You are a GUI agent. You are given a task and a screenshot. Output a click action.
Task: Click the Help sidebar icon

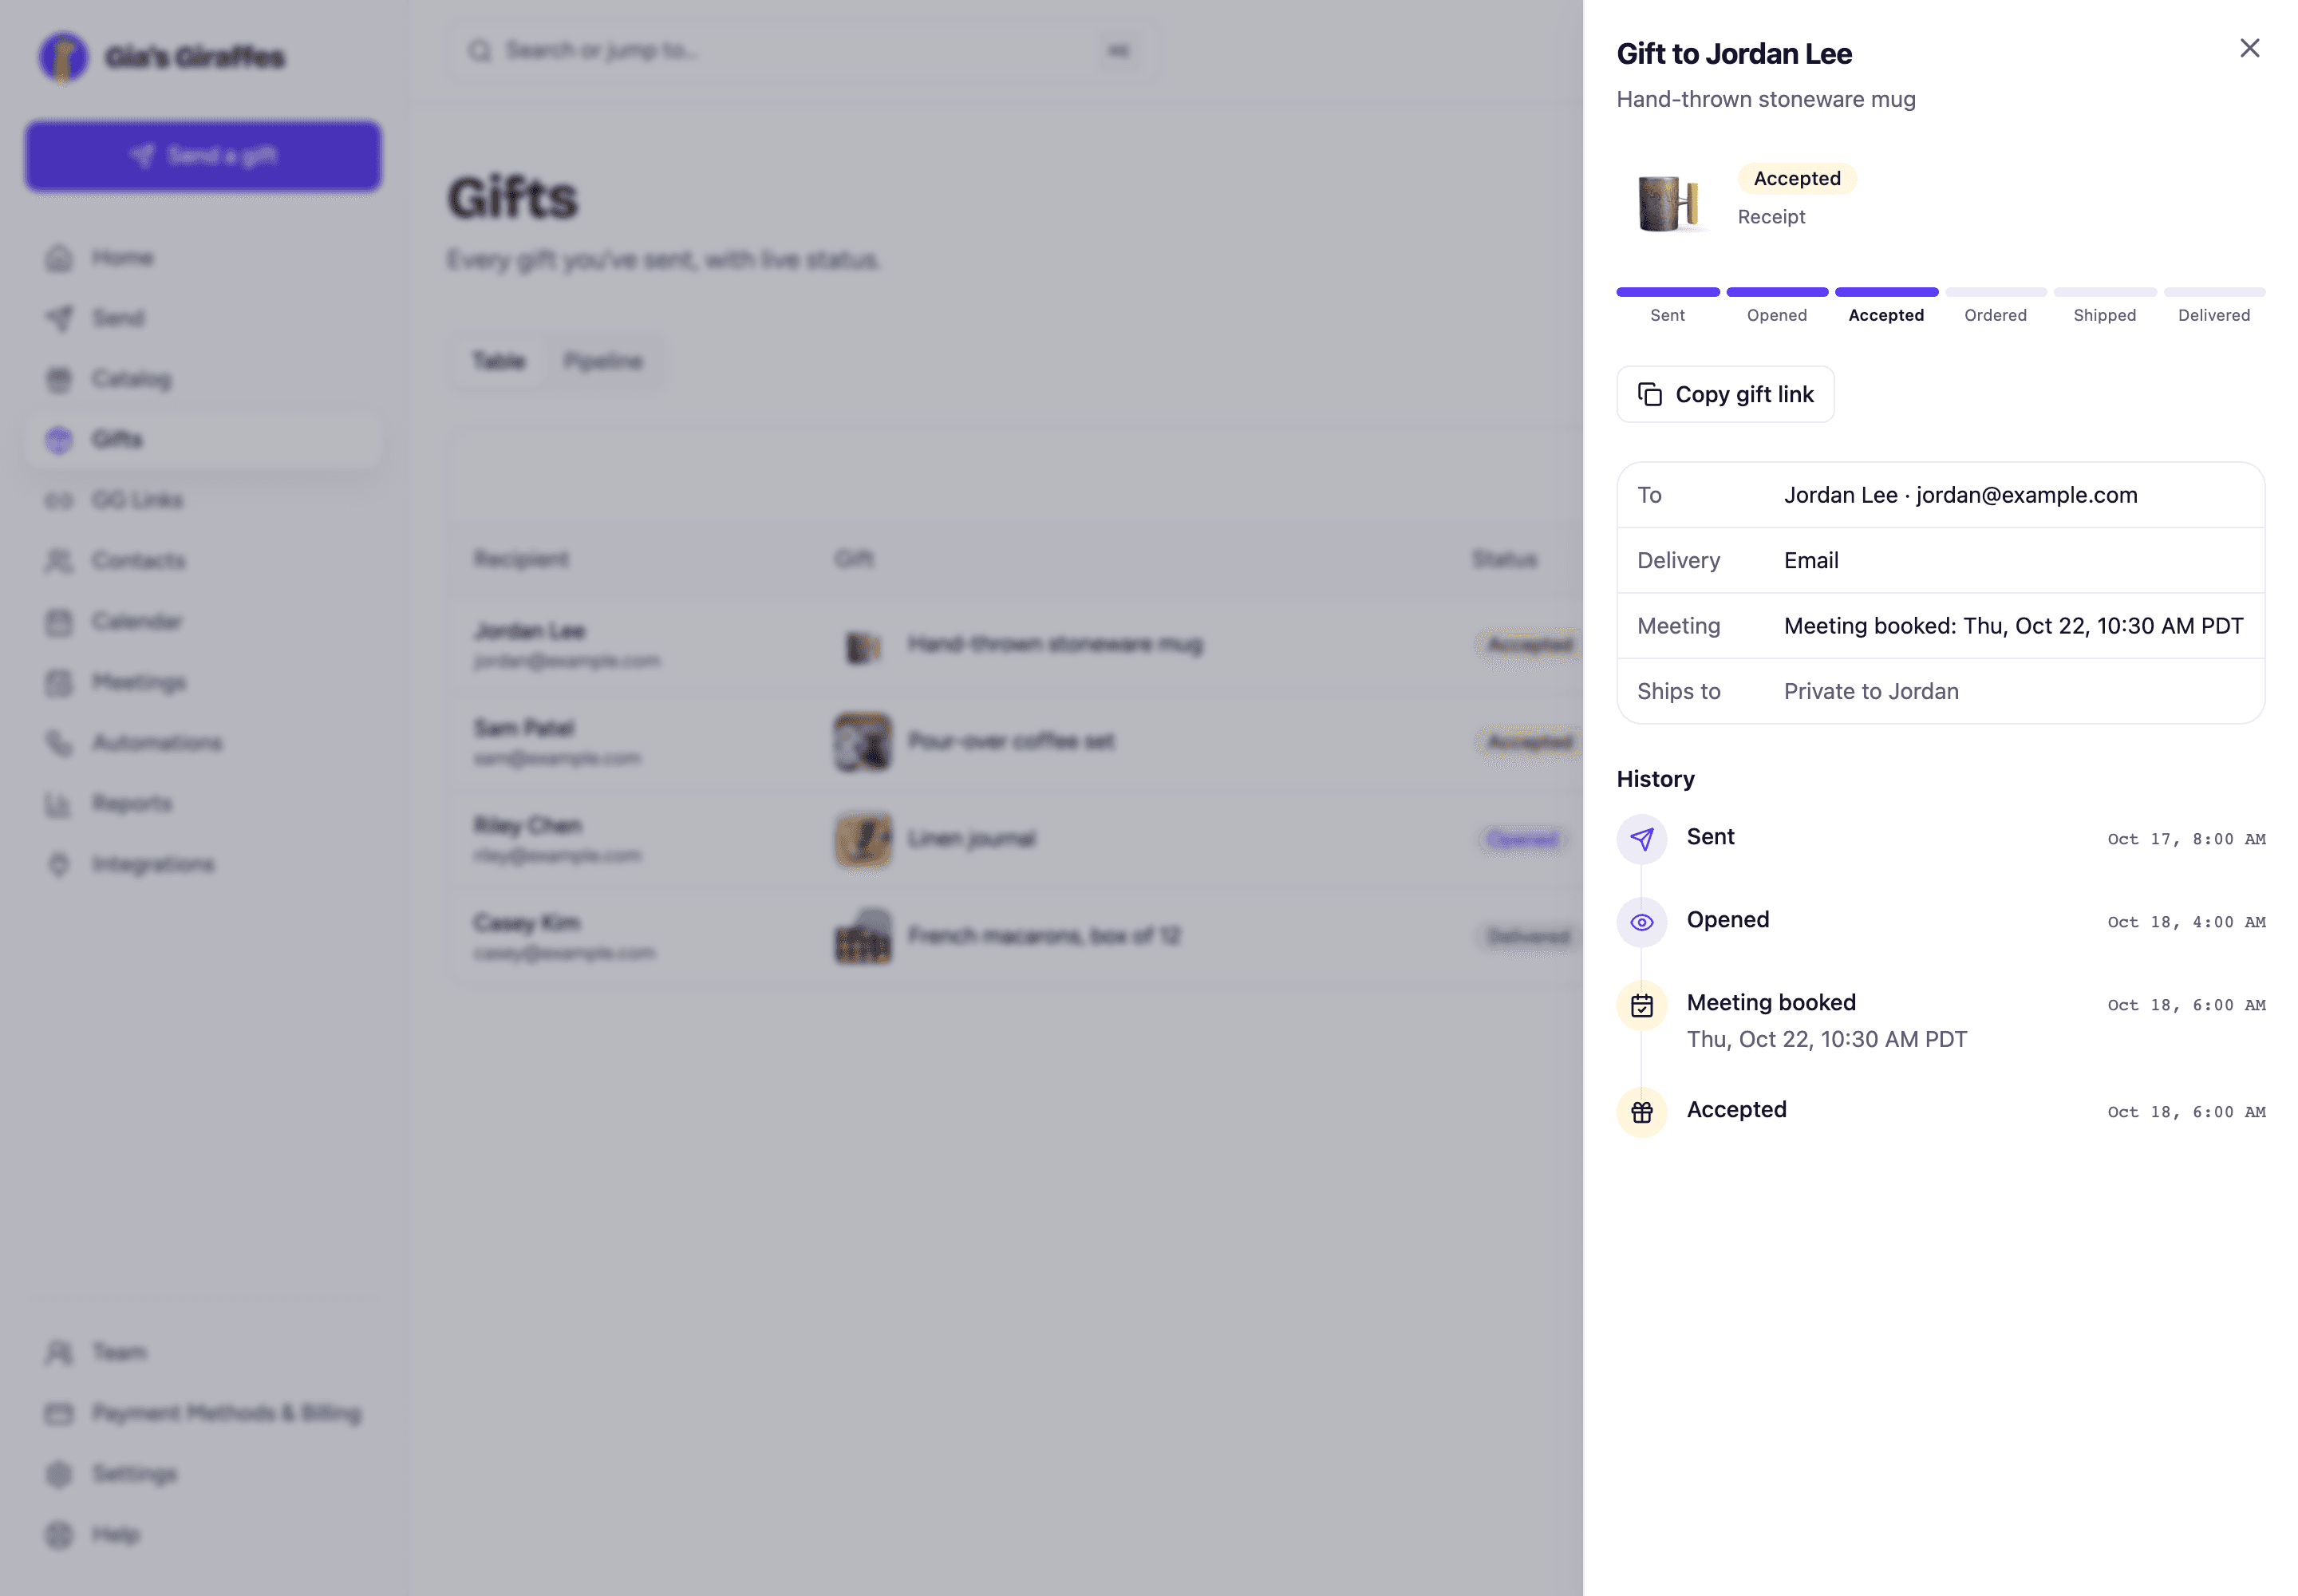coord(59,1534)
